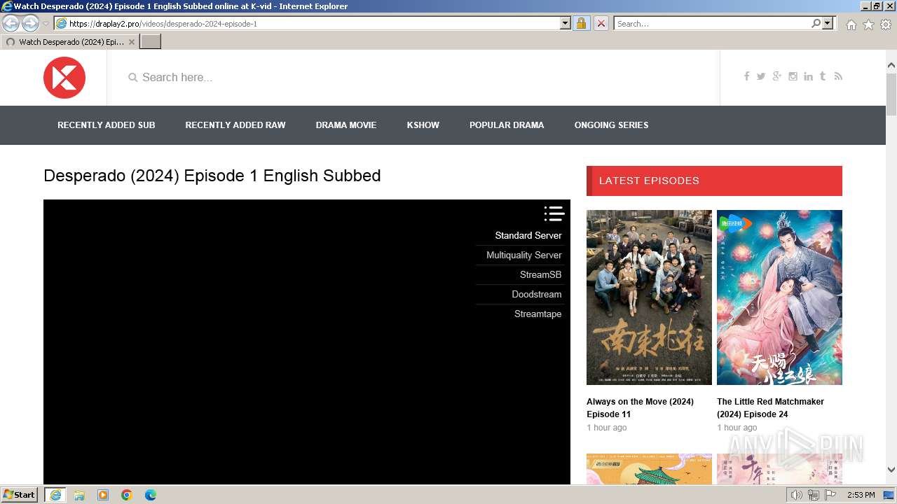Launch Chrome from the taskbar
The image size is (897, 504).
(x=127, y=495)
